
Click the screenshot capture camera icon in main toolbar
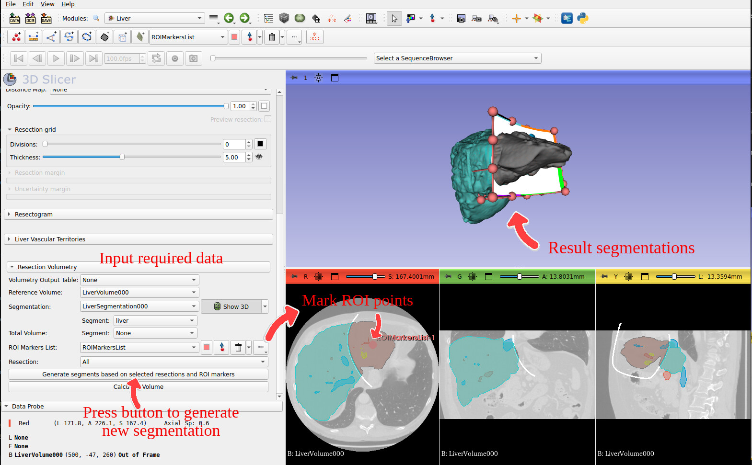click(461, 18)
